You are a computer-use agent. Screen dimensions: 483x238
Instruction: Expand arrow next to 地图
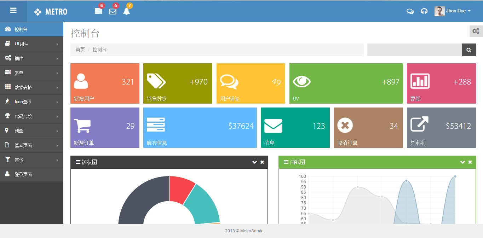click(57, 131)
